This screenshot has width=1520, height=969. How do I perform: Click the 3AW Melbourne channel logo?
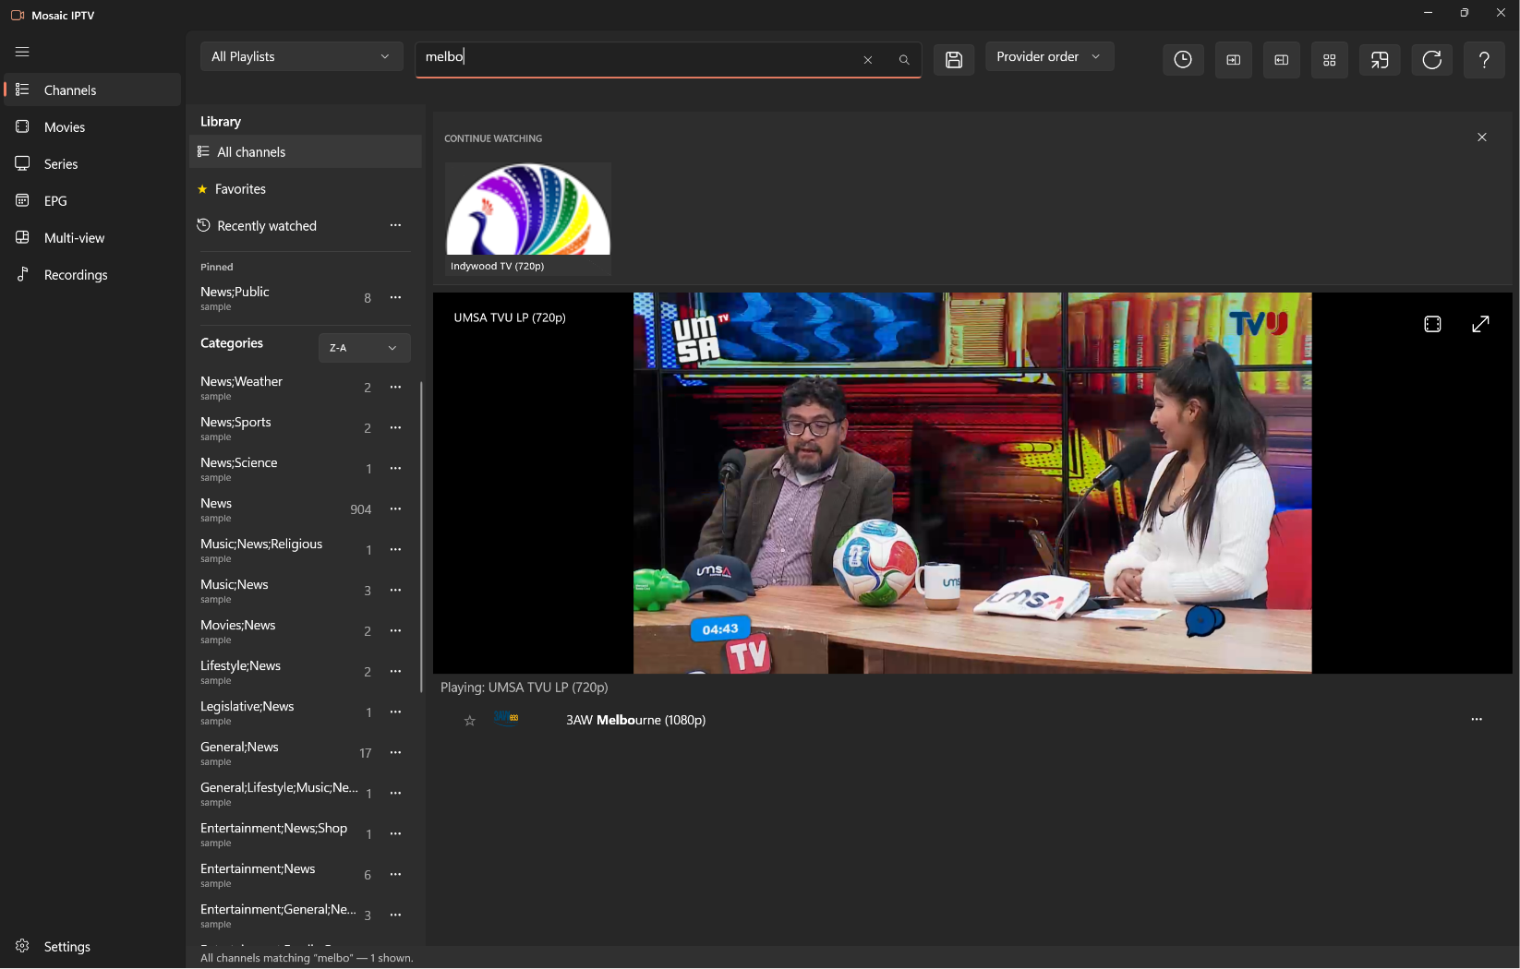click(506, 718)
